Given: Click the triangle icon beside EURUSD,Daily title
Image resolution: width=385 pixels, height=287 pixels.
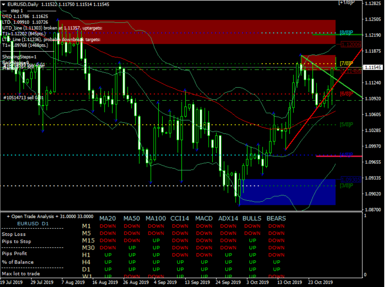Looking at the screenshot, I should point(4,4).
